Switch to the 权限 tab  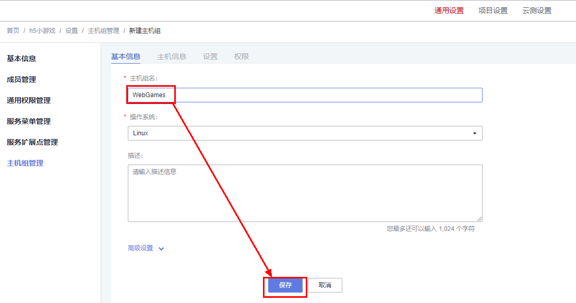click(x=242, y=56)
